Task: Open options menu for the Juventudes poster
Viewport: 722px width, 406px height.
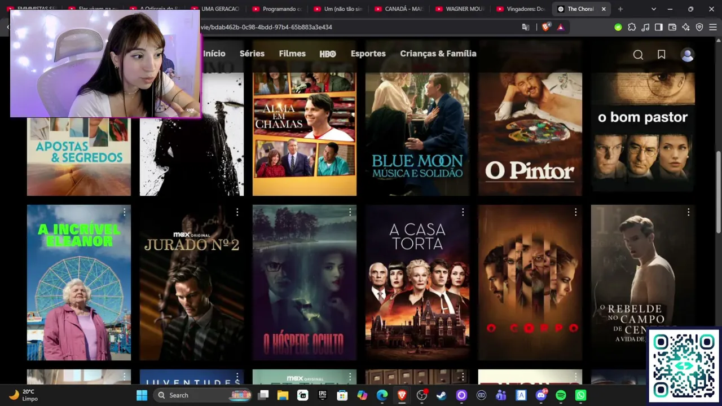Action: pos(237,377)
